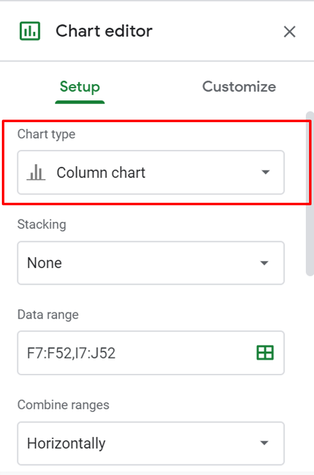Switch to the Setup tab
This screenshot has width=314, height=475.
point(79,87)
